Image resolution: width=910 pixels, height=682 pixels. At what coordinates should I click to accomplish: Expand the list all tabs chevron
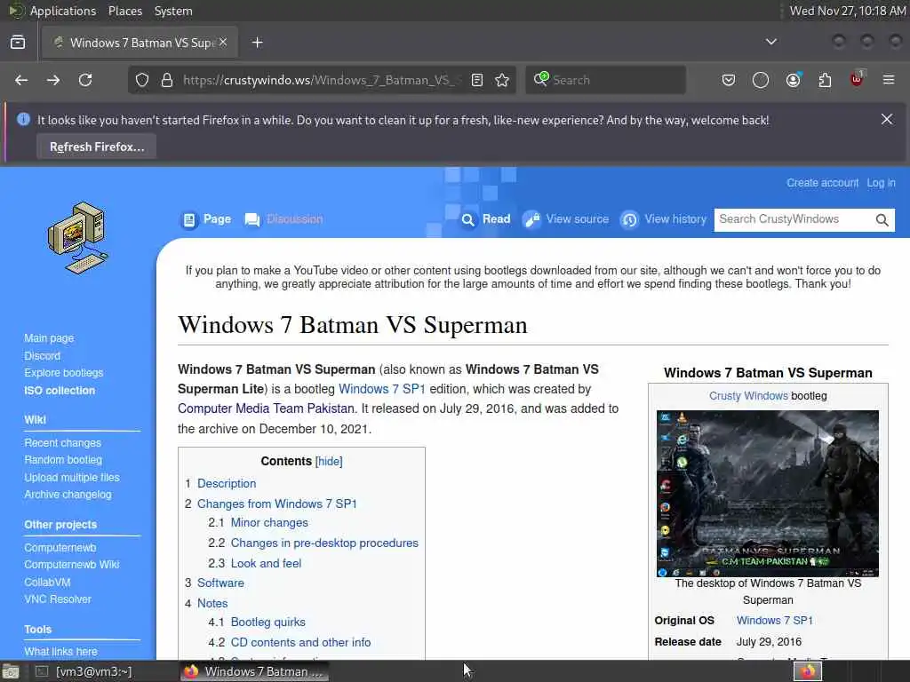coord(771,42)
